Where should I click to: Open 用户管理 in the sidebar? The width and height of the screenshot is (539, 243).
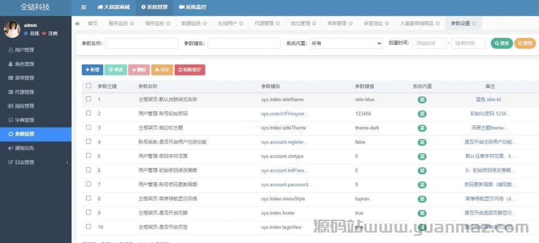tap(25, 50)
